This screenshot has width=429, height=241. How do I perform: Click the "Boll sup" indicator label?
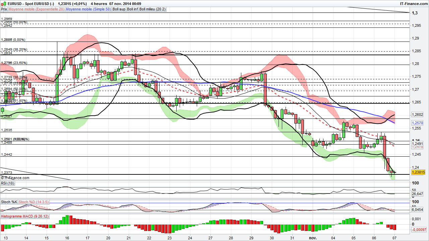tap(118, 9)
